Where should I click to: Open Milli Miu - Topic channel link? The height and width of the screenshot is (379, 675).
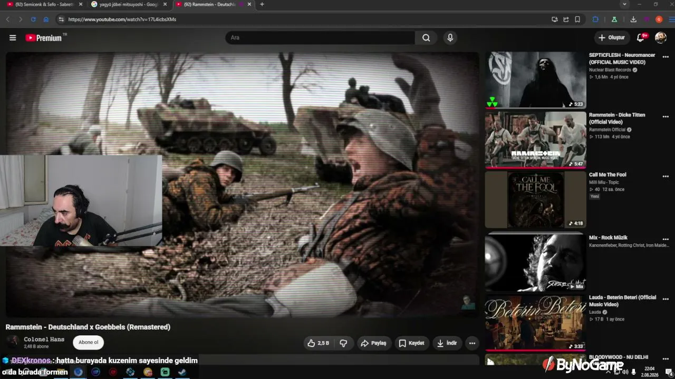tap(604, 183)
